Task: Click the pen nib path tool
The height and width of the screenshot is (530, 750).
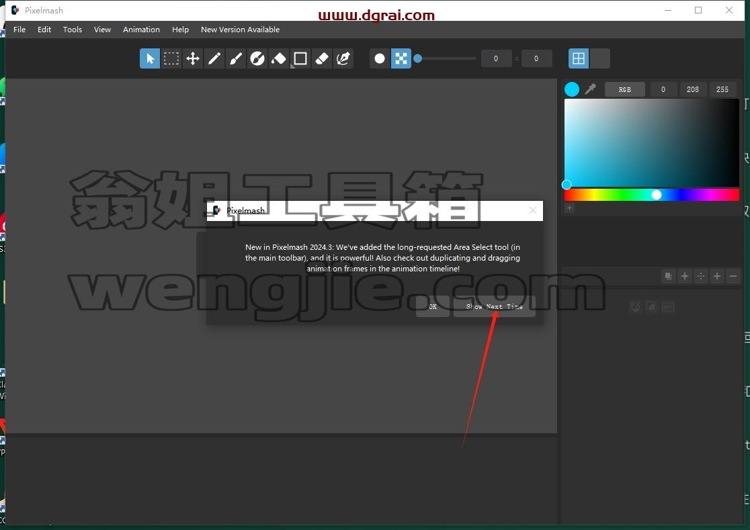Action: point(343,59)
